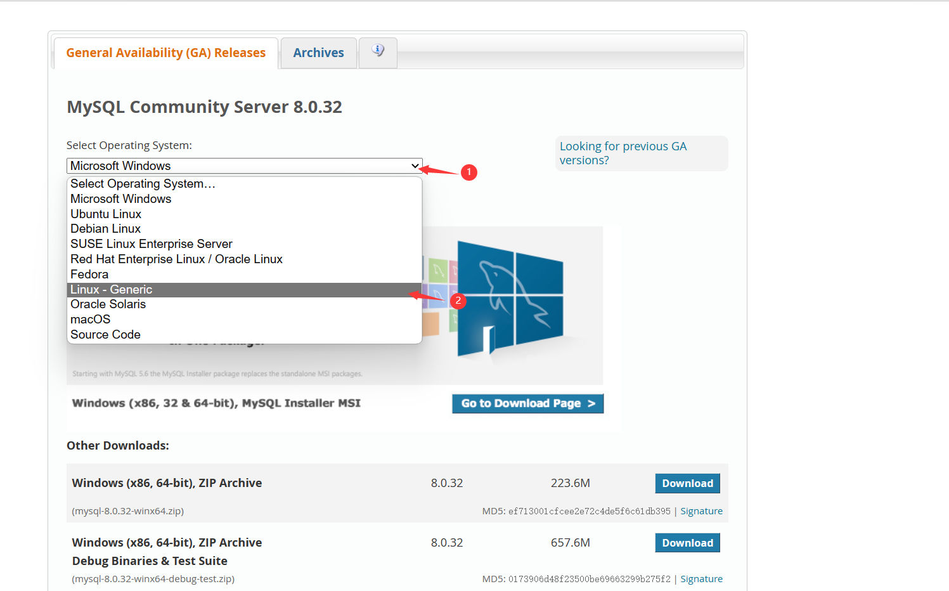
Task: Click the Go to Download Page button
Action: click(x=527, y=403)
